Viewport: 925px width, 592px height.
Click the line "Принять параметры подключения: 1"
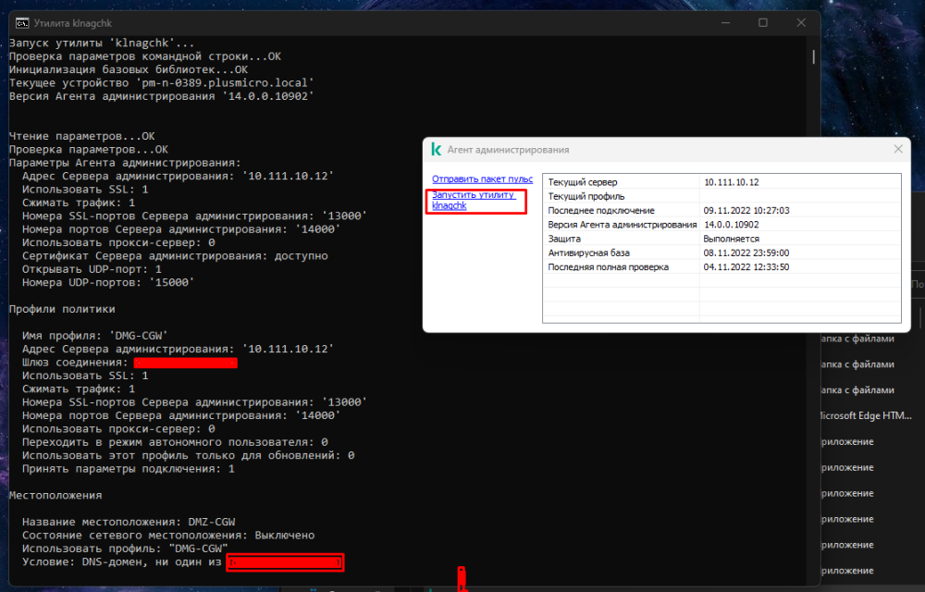(x=128, y=469)
